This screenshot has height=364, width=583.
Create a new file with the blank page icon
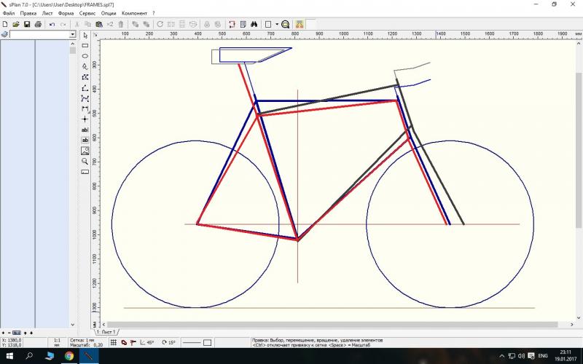pos(5,24)
